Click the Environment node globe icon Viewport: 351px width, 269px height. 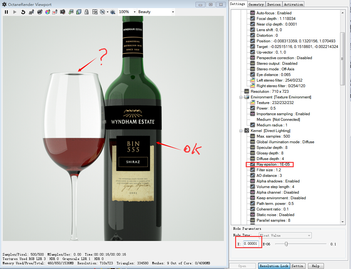coord(247,97)
